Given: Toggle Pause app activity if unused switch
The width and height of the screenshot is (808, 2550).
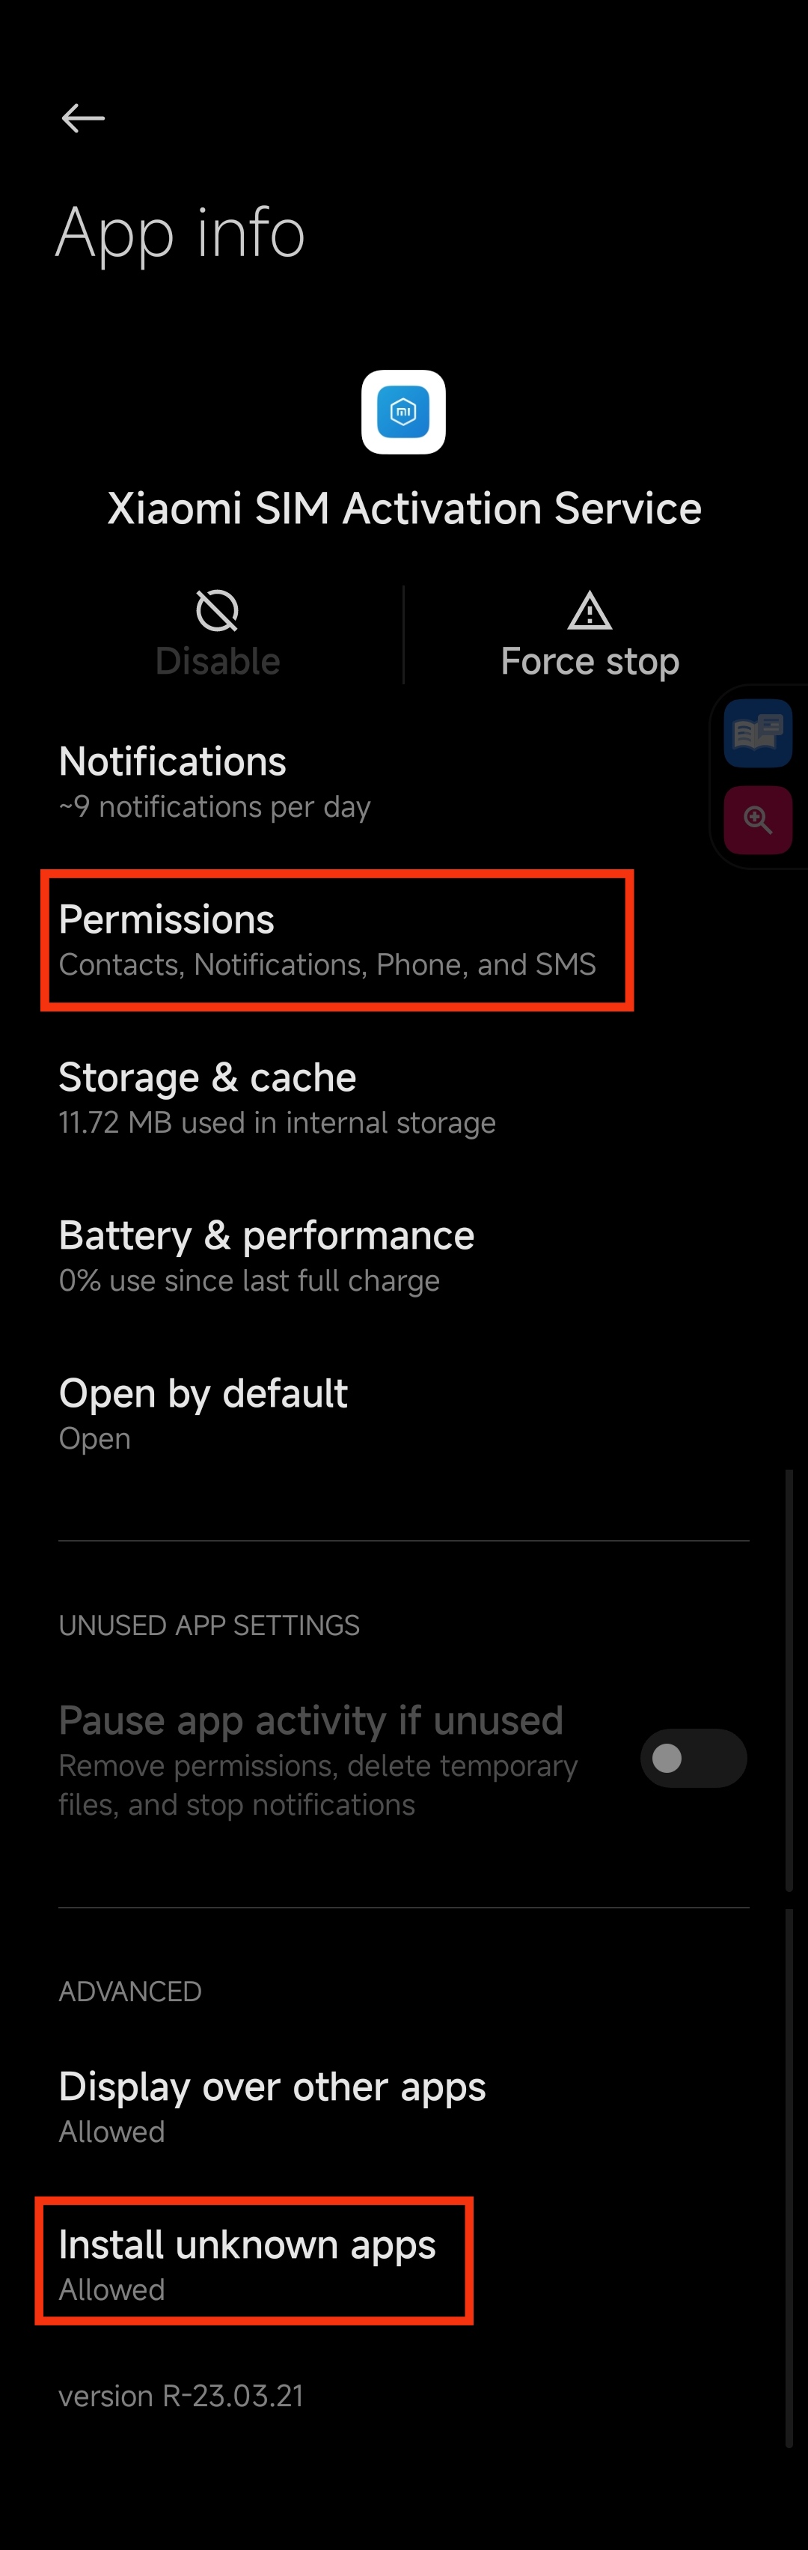Looking at the screenshot, I should coord(694,1758).
